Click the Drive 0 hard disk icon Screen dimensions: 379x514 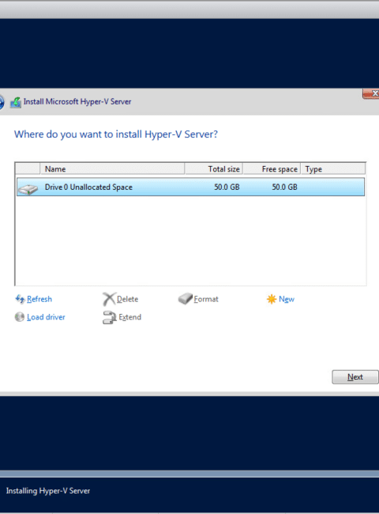[28, 189]
